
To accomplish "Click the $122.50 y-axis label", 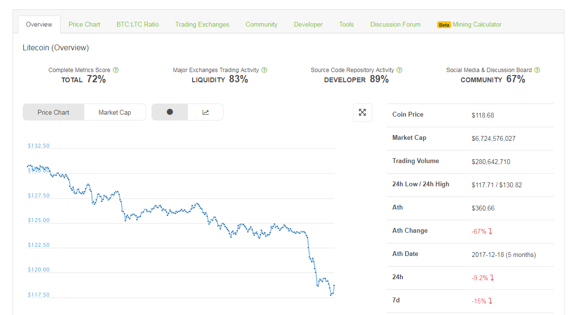I will (x=39, y=245).
